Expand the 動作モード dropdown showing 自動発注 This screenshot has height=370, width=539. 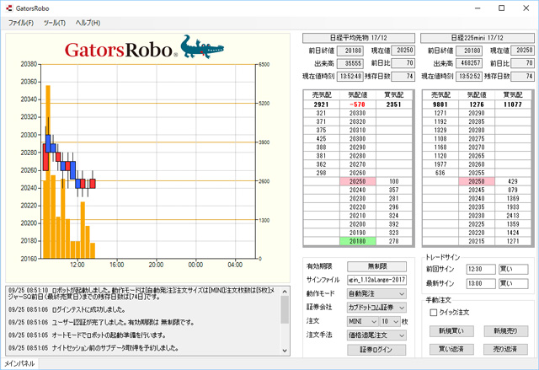point(376,294)
